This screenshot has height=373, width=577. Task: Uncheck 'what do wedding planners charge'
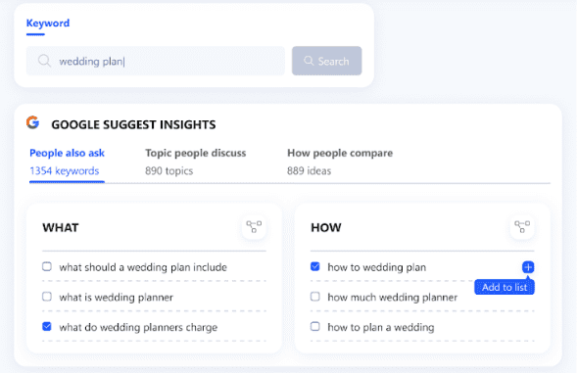coord(47,326)
